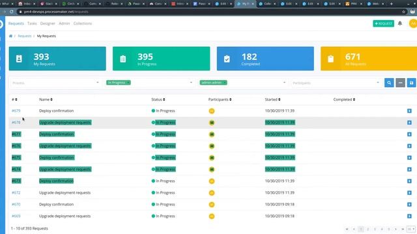Open request #677 via row action icon
417x234 pixels.
[x=409, y=135]
